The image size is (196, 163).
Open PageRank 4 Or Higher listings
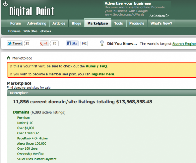33,139
